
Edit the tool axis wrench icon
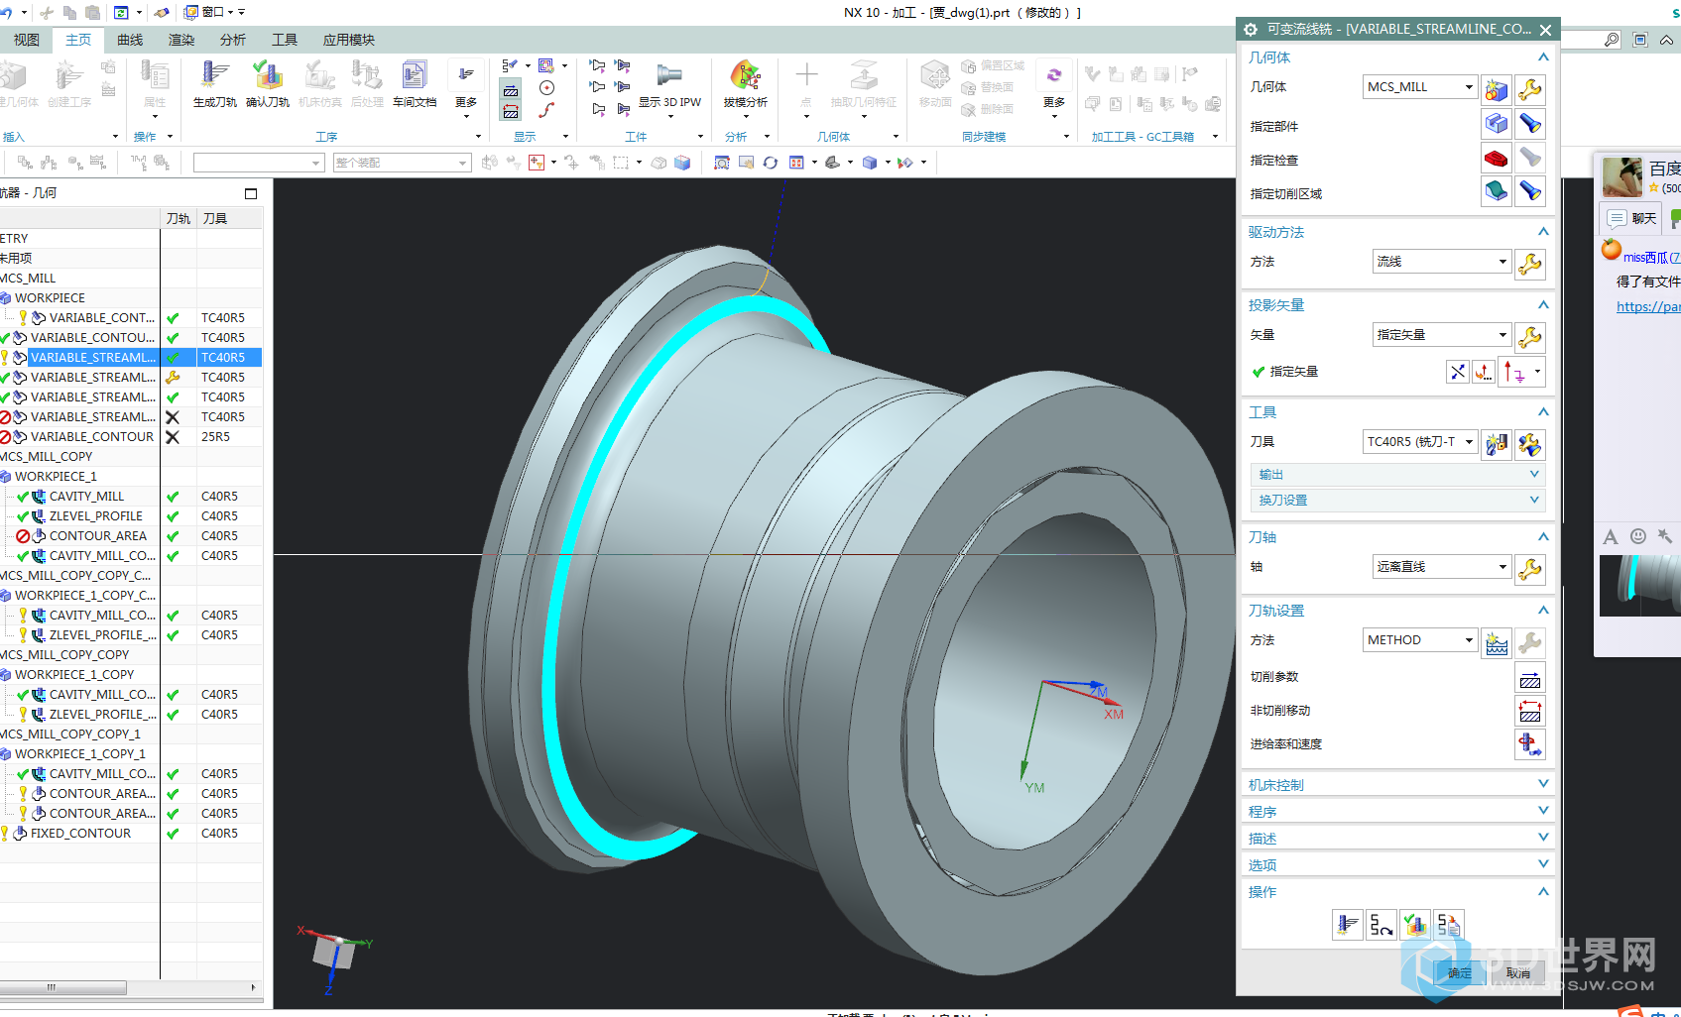(x=1530, y=569)
